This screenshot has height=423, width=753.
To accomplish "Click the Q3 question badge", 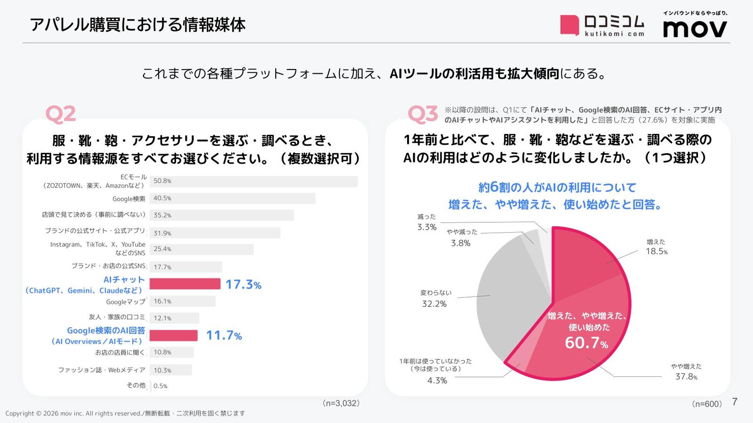I will click(x=423, y=114).
